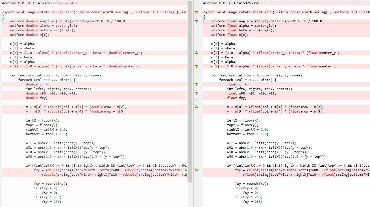Click 'foreach (col = 0 ... Width)' in double pane
The height and width of the screenshot is (207, 370).
point(47,80)
